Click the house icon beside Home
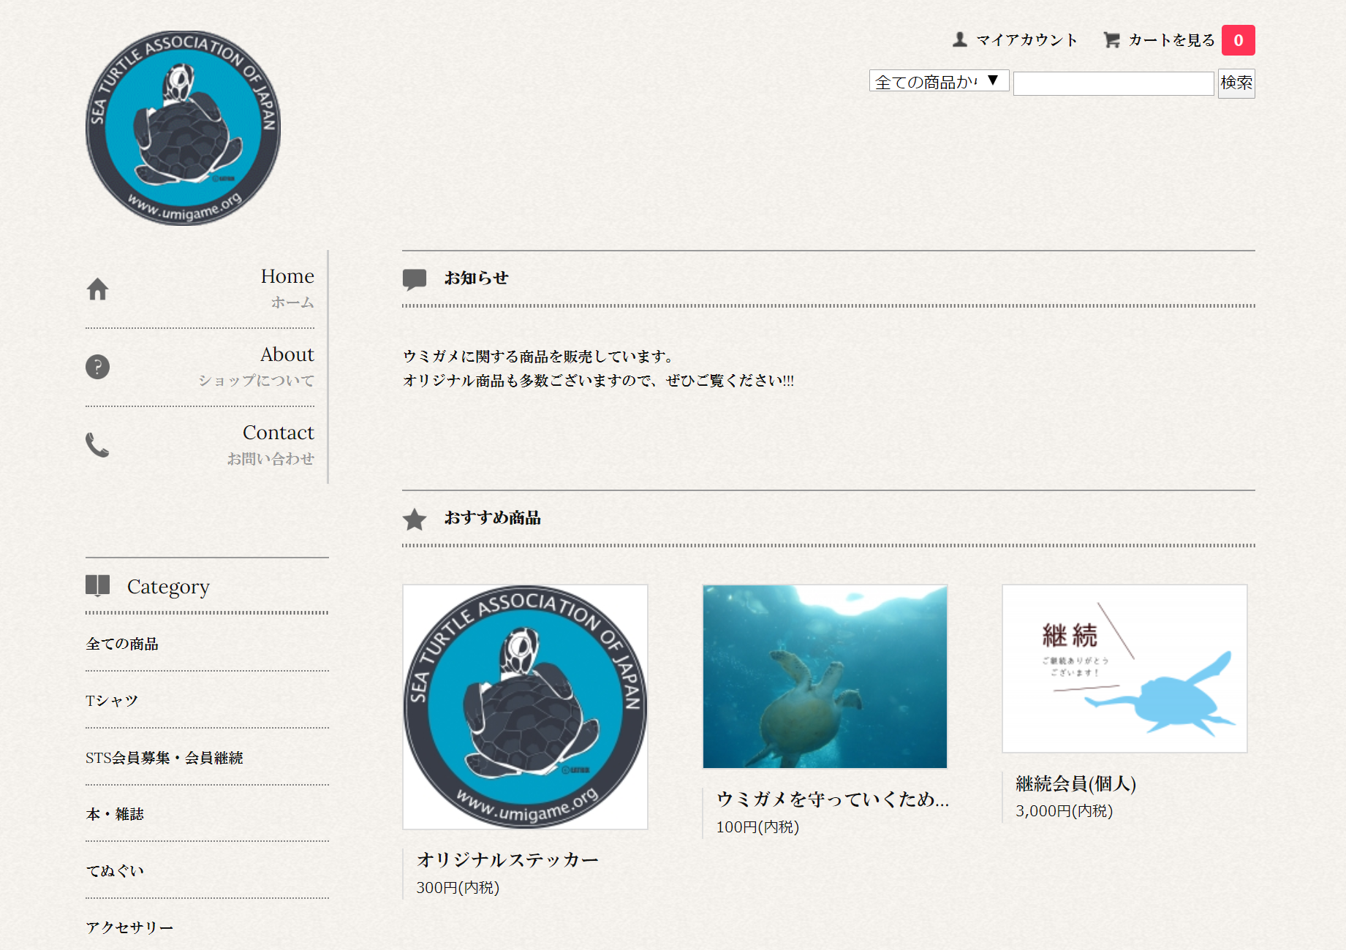This screenshot has width=1346, height=950. click(97, 289)
